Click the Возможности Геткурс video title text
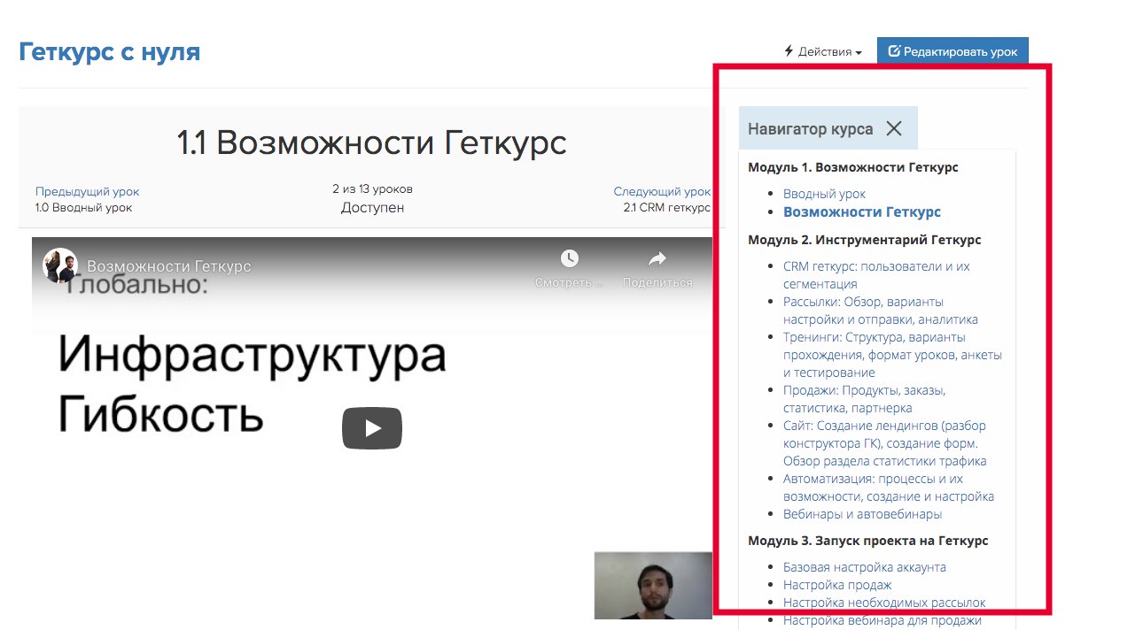Viewport: 1143px width, 630px height. (x=168, y=266)
